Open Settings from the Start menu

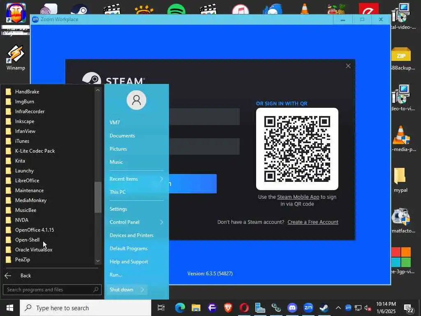[118, 209]
